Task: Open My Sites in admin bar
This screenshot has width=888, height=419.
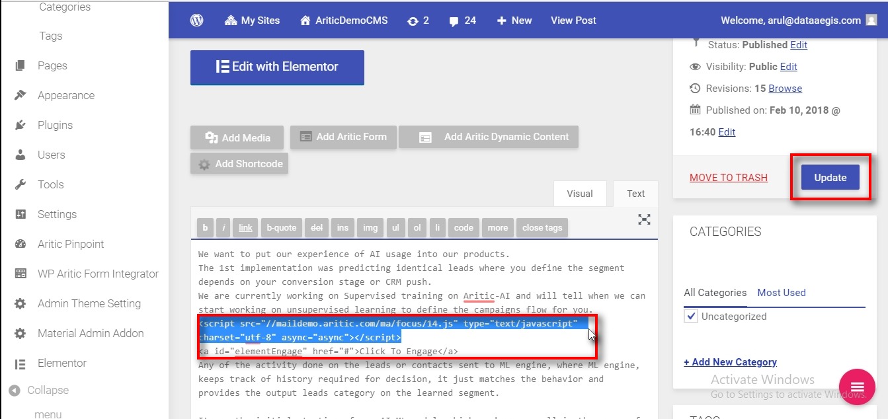Action: tap(252, 20)
